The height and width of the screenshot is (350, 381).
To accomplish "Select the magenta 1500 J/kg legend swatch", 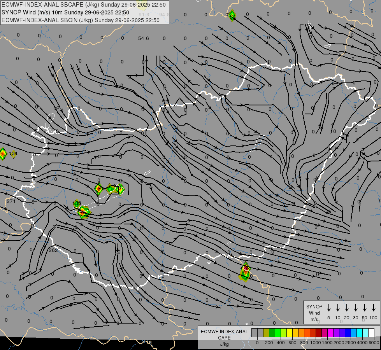I will coord(331,332).
